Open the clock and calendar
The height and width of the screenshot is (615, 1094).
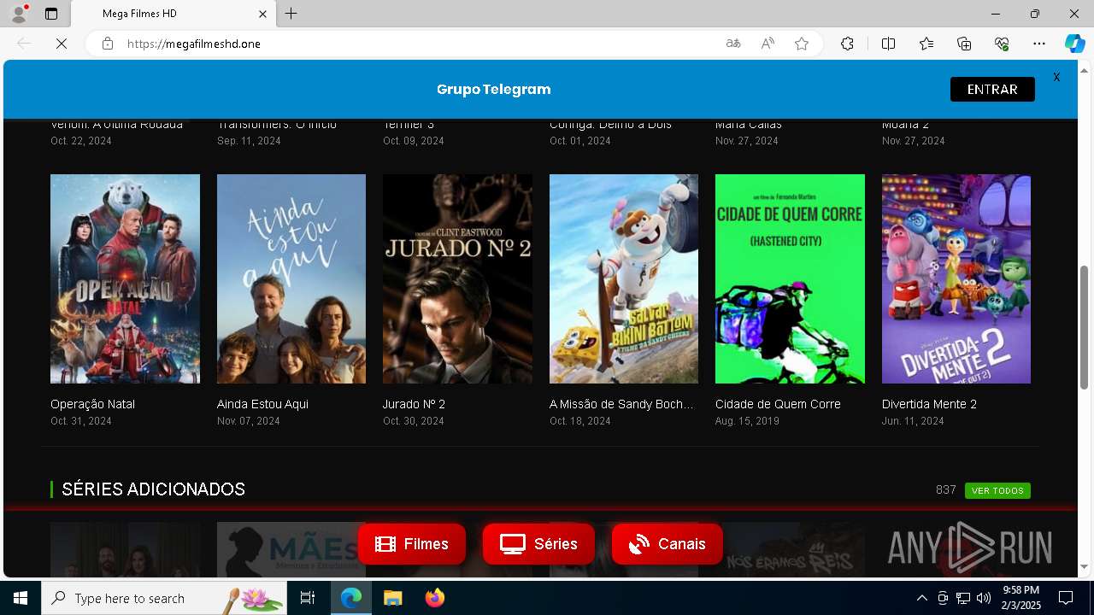[1021, 598]
